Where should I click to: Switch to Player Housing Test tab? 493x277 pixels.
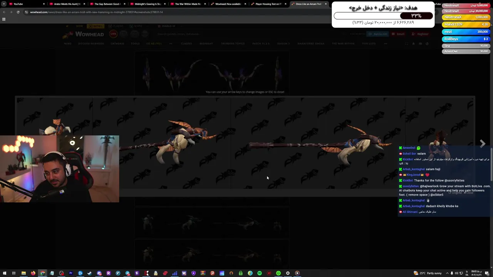(268, 4)
